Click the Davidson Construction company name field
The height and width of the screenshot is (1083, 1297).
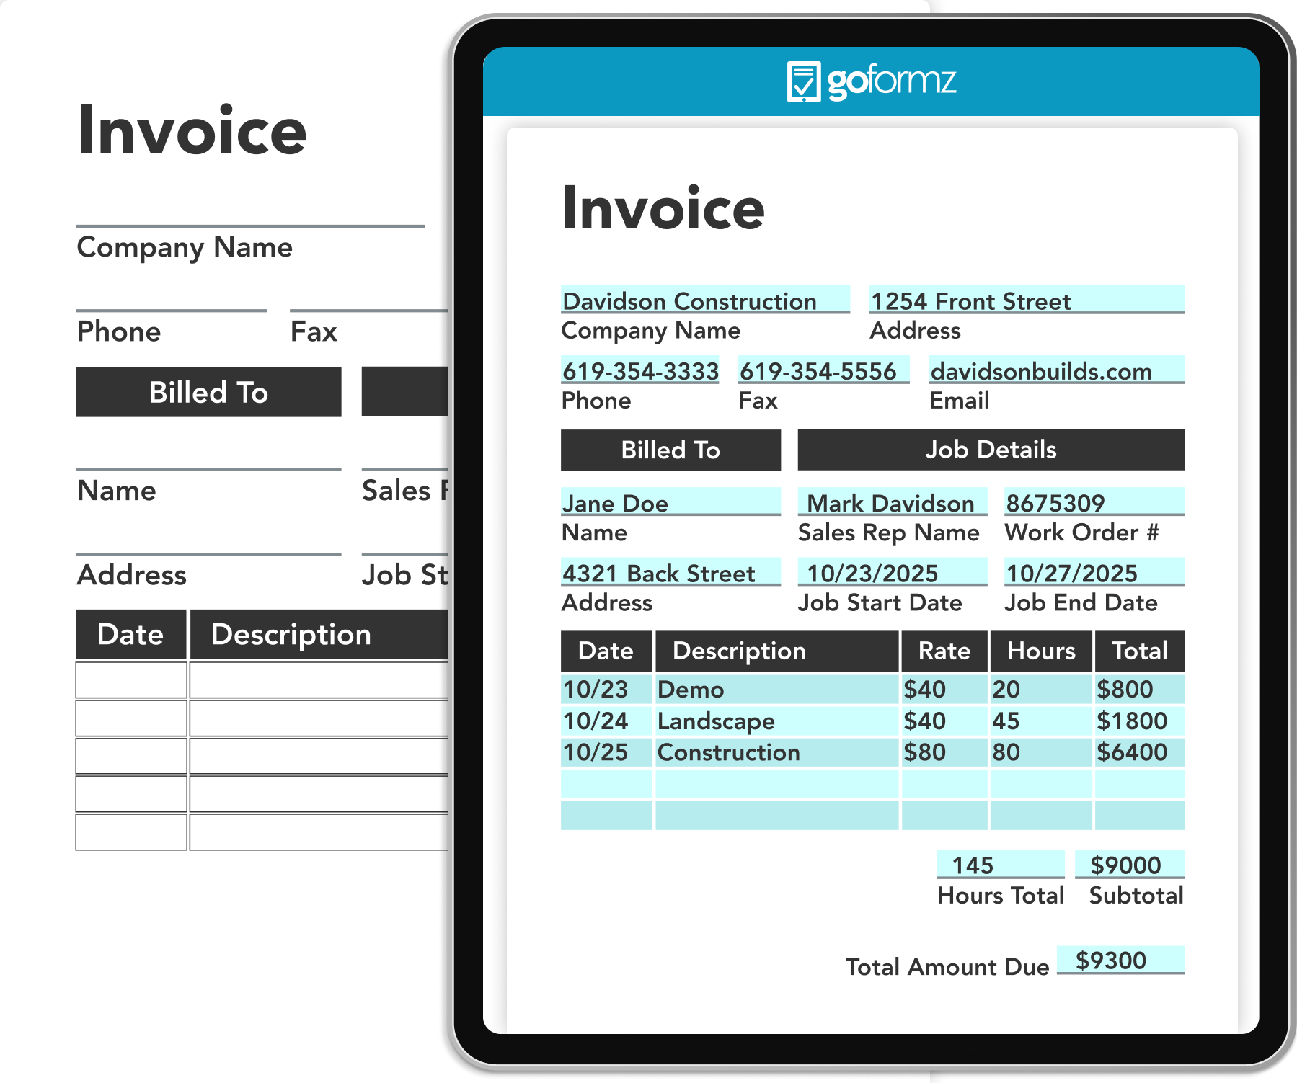click(x=689, y=301)
